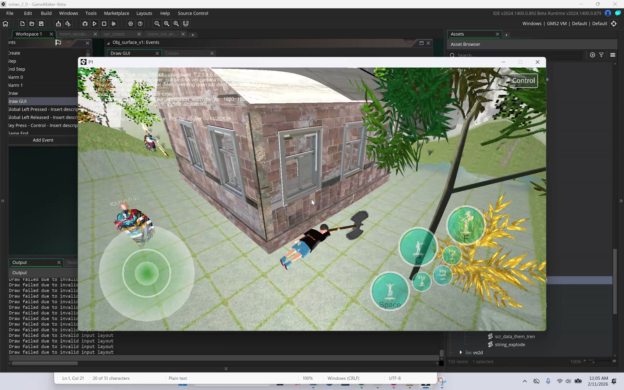Screen dimensions: 624x390
Task: Switch to the room_windo... workspace tab
Action: (75, 34)
